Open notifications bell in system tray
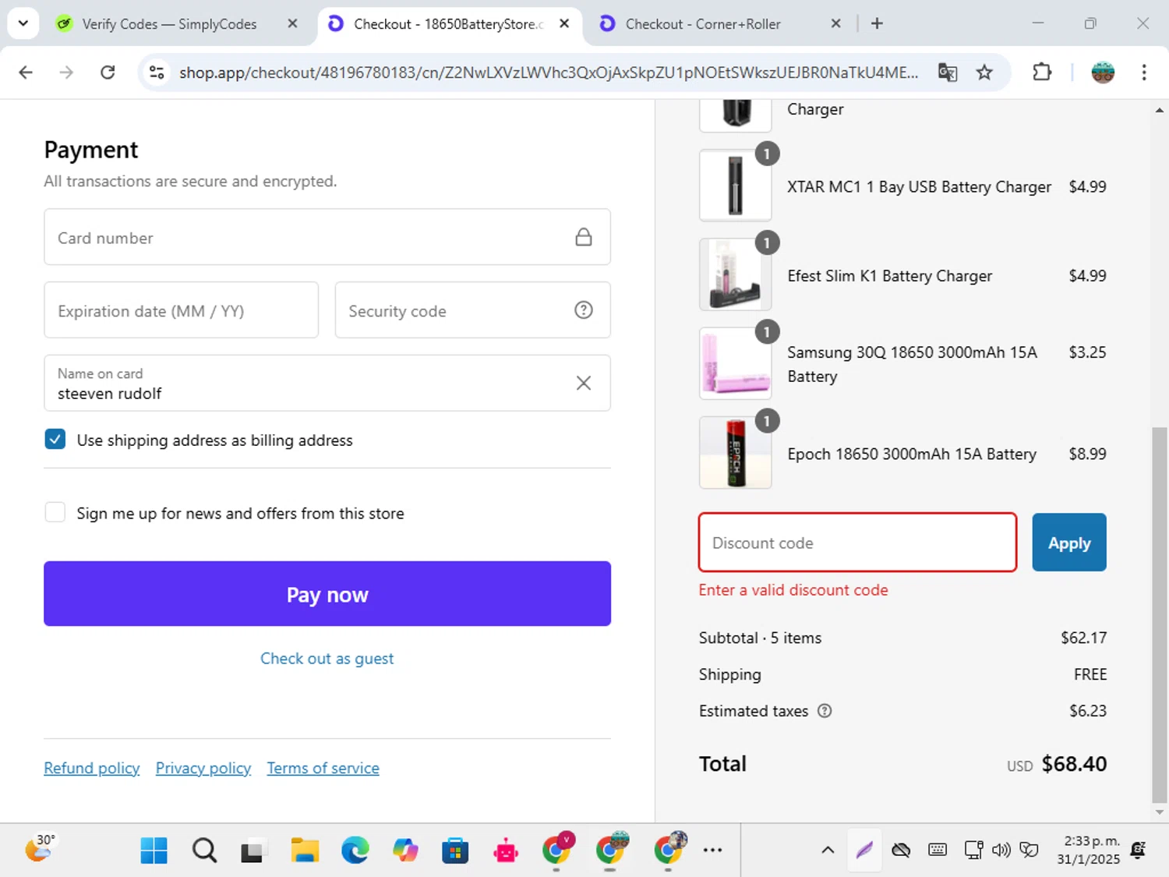Screen dimensions: 1169x877 1139,850
